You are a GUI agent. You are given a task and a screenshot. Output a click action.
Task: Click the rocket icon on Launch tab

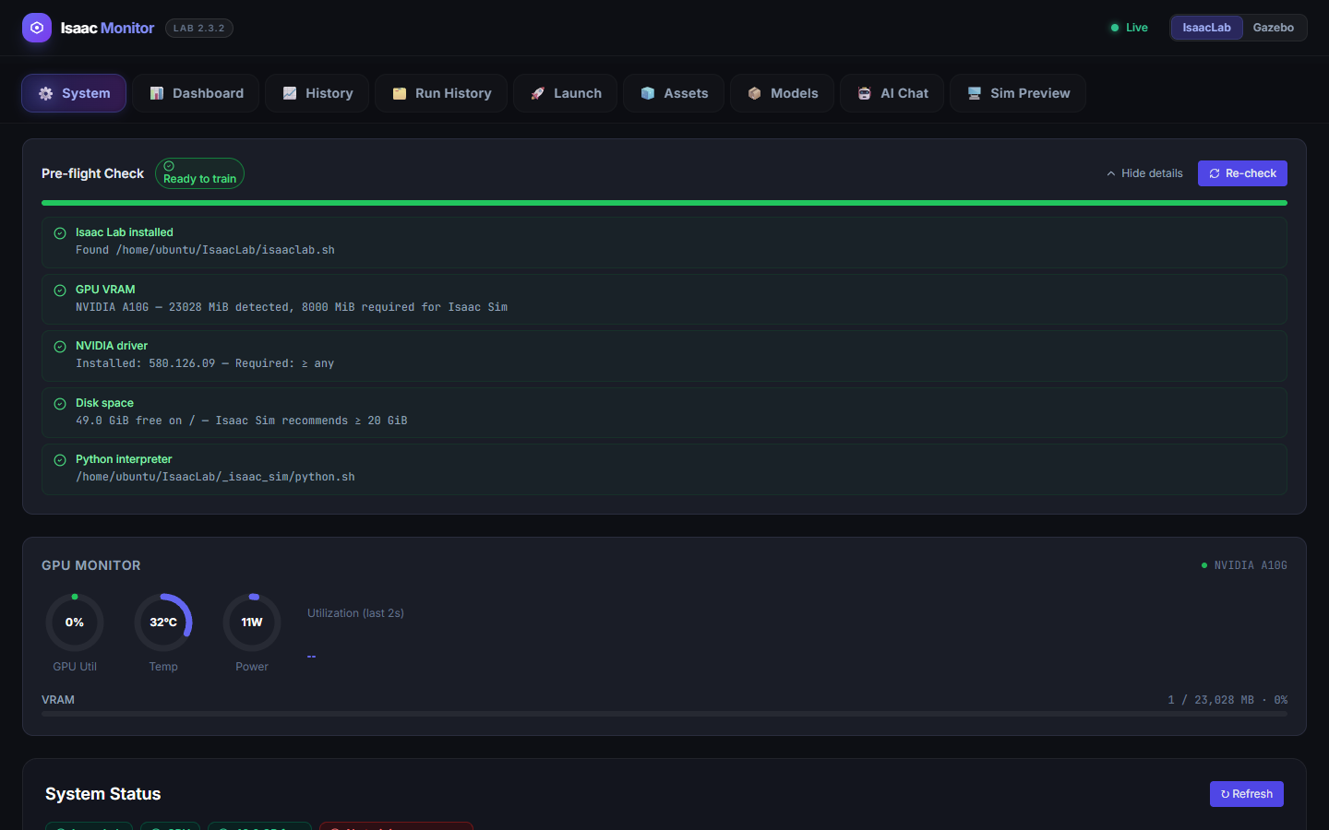tap(537, 93)
